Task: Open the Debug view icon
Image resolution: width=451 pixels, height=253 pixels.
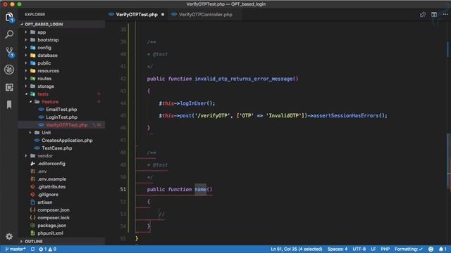Action: point(9,70)
